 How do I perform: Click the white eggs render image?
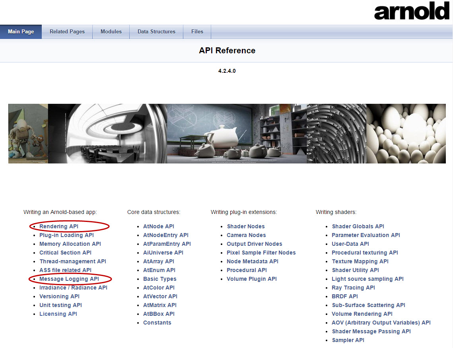pyautogui.click(x=406, y=134)
